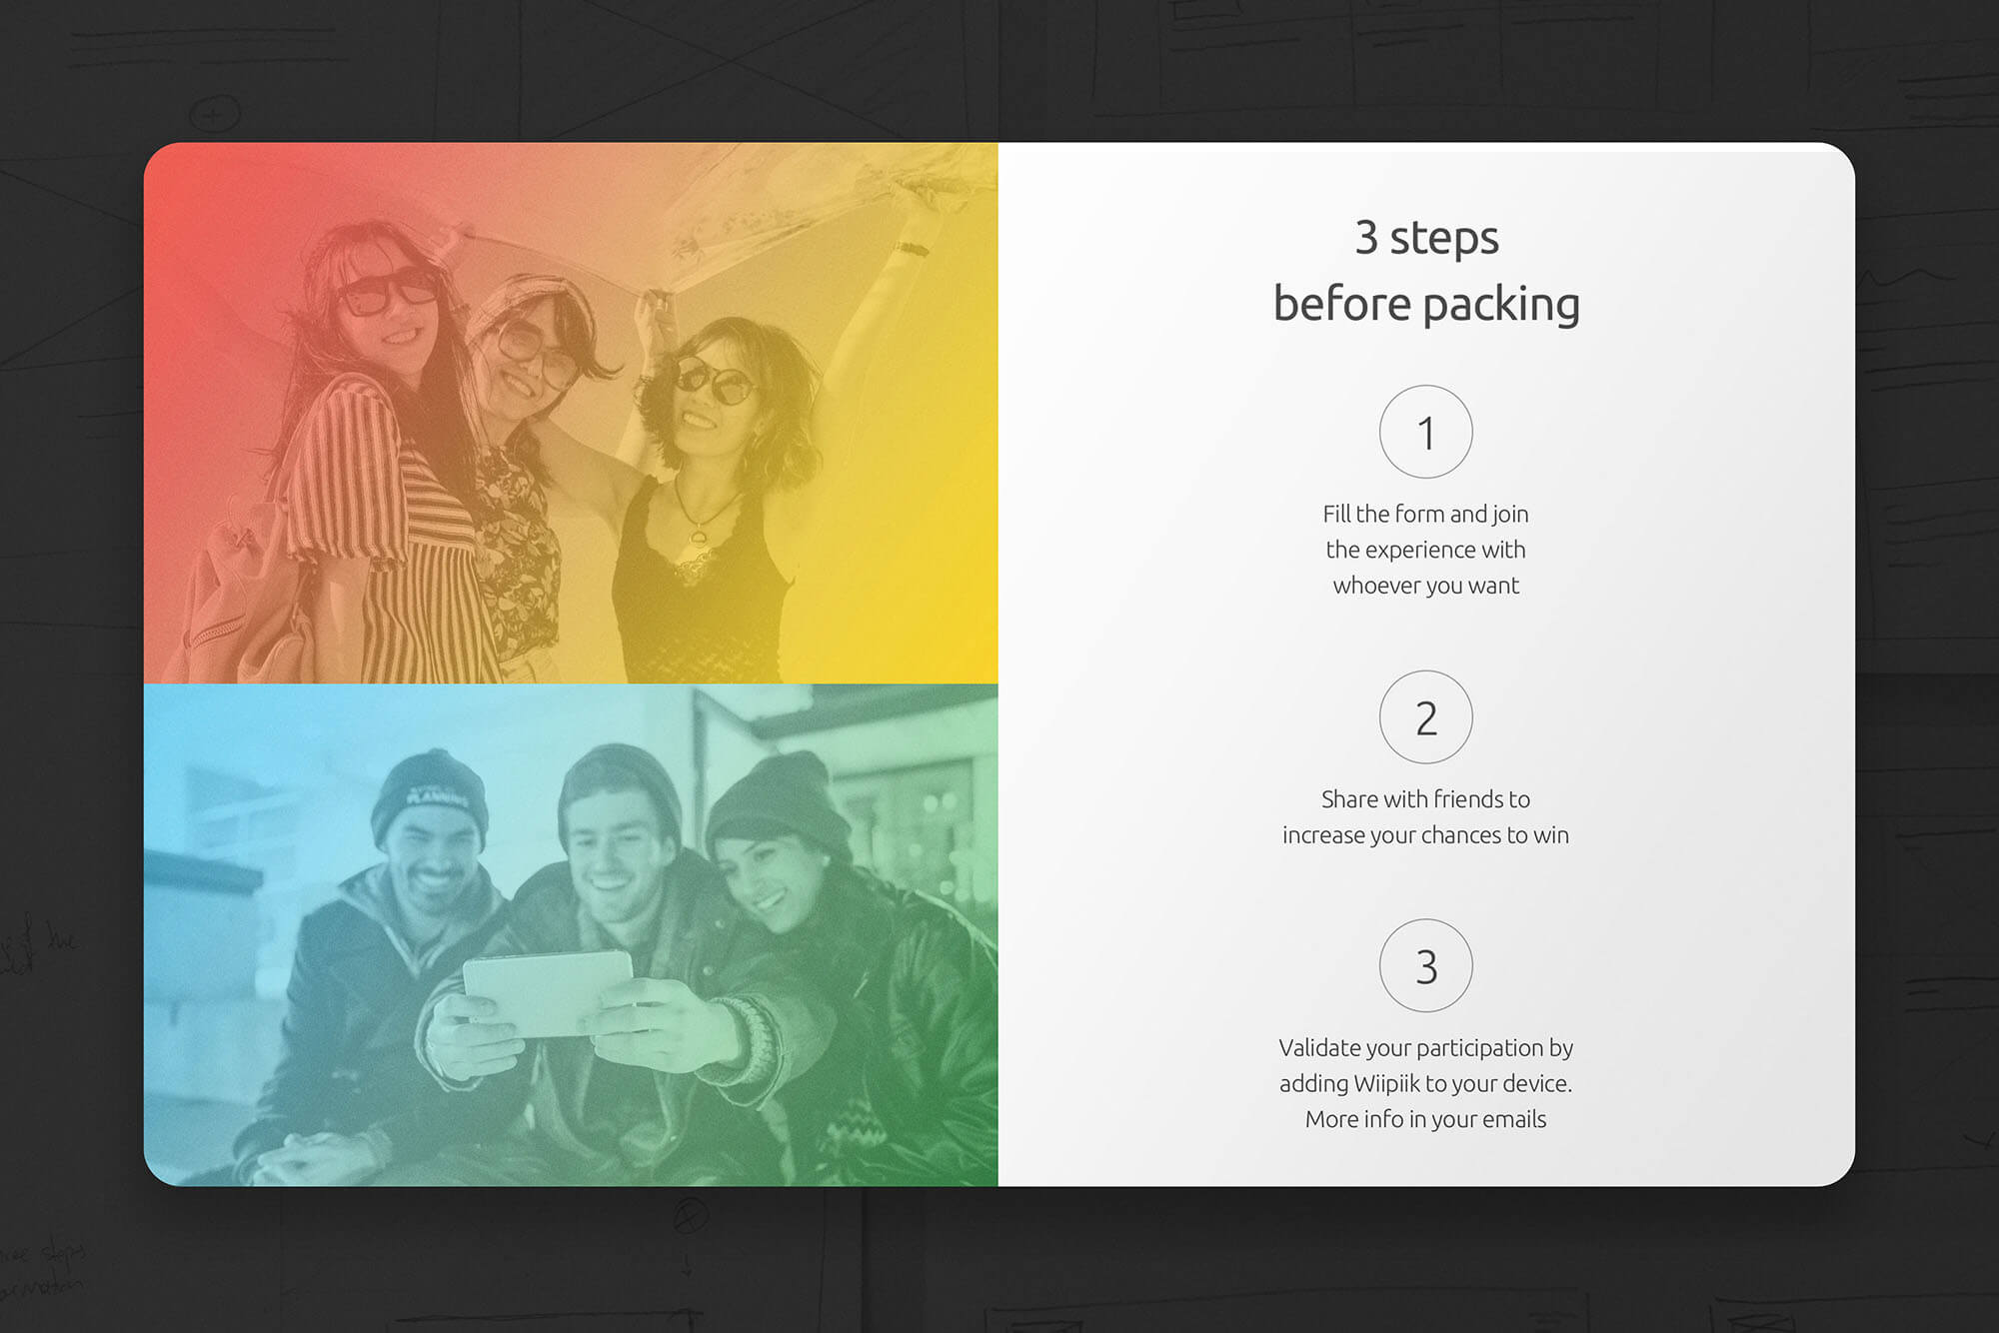
Task: Click 'Fill the form and join' text
Action: point(1425,514)
